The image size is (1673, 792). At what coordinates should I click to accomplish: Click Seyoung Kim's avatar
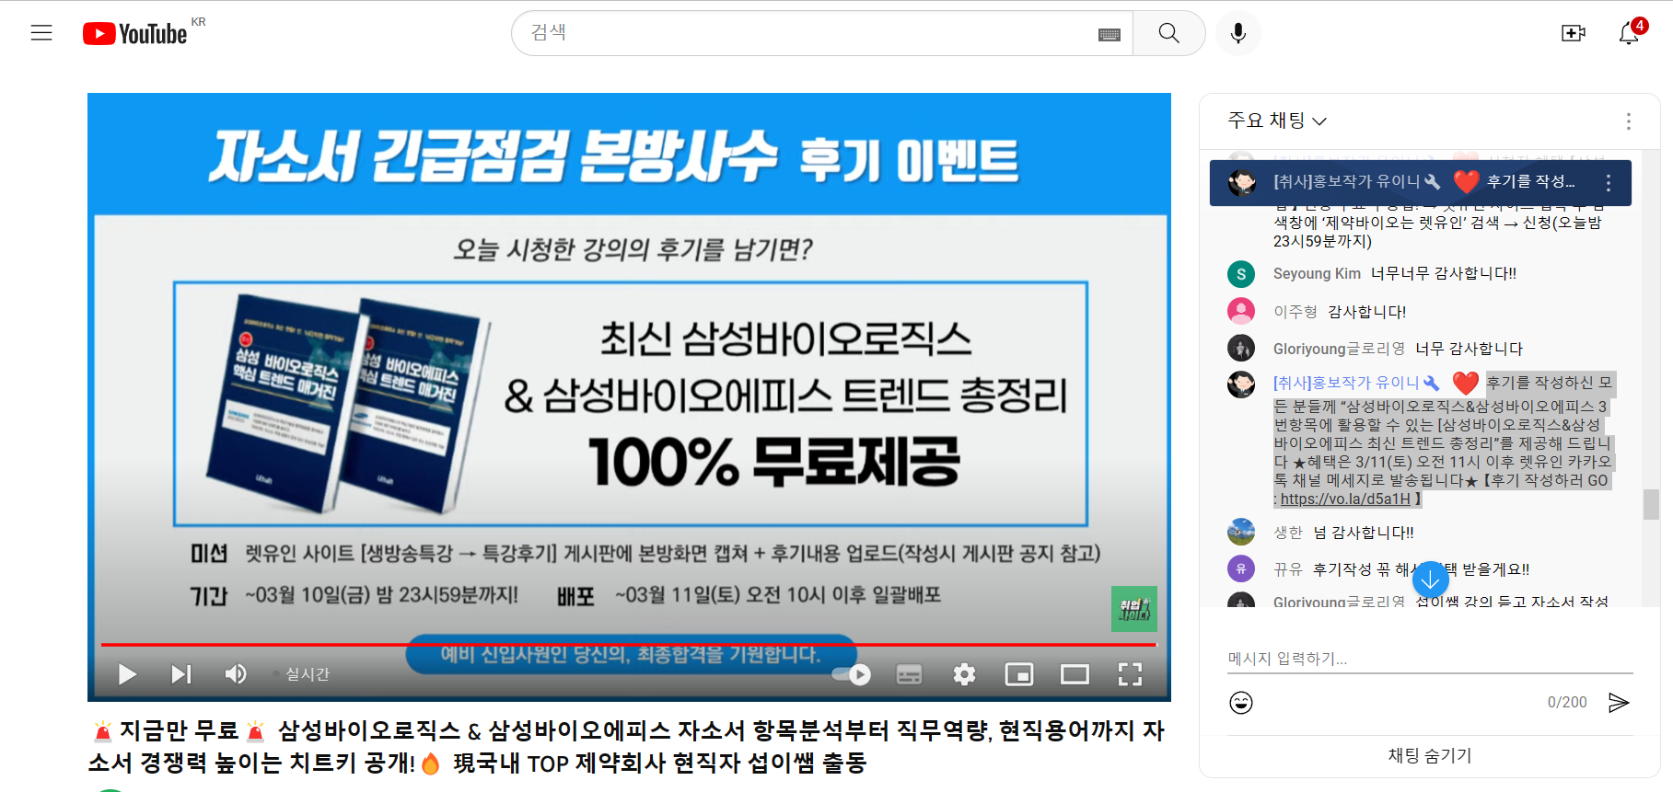click(x=1241, y=274)
